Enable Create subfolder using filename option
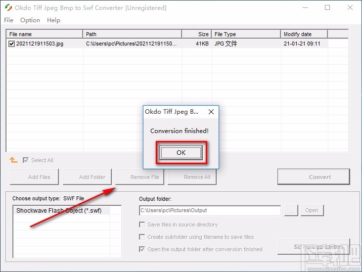This screenshot has height=272, width=362. (x=142, y=237)
